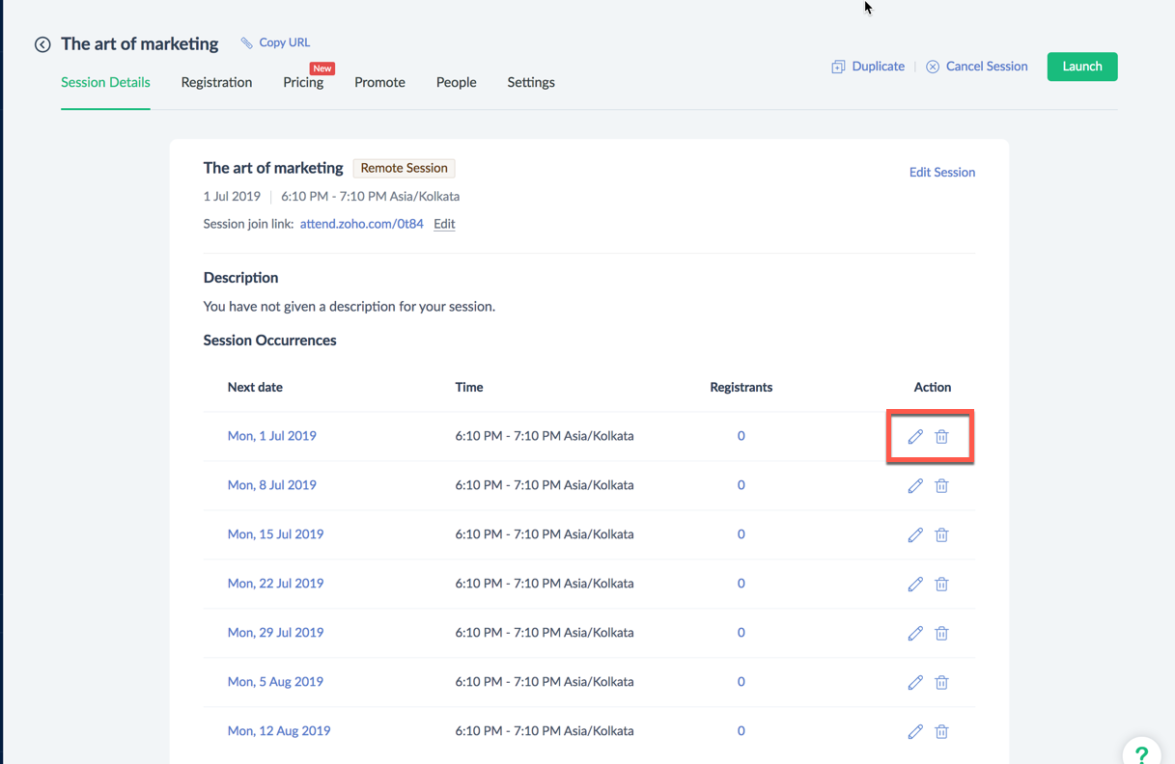Viewport: 1175px width, 764px height.
Task: Open the Mon, 12 Aug 2019 date link
Action: pos(279,731)
